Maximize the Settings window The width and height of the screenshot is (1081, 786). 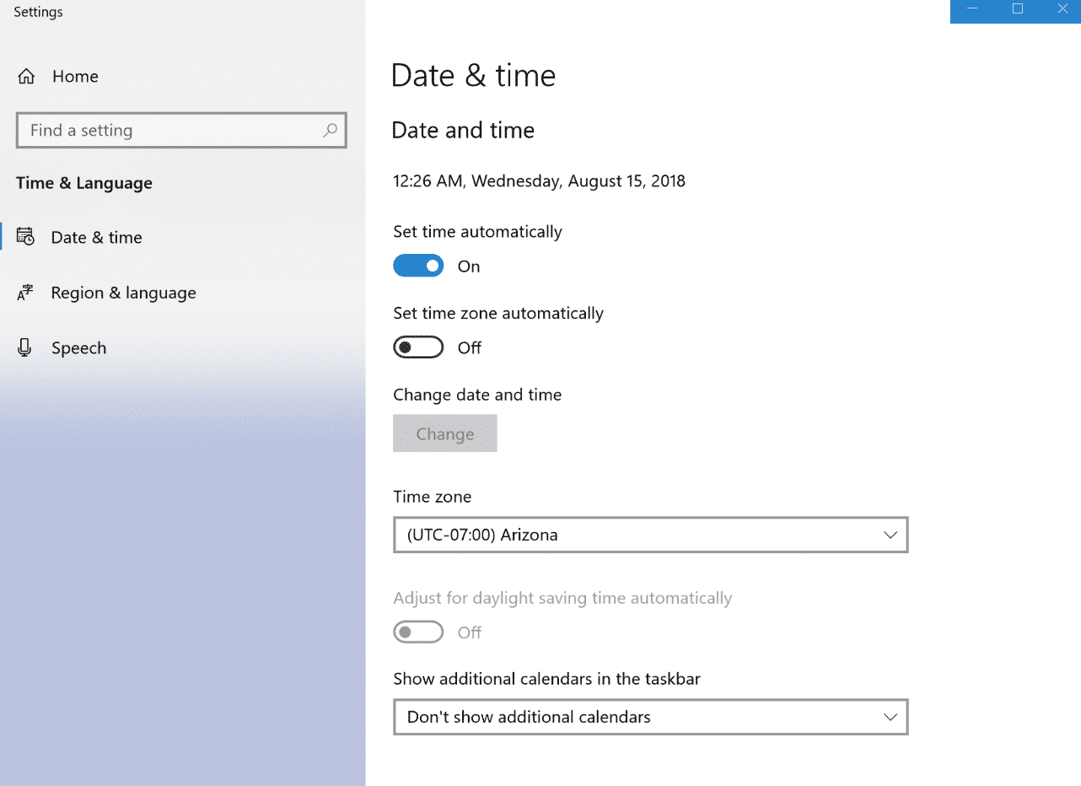[x=1017, y=11]
